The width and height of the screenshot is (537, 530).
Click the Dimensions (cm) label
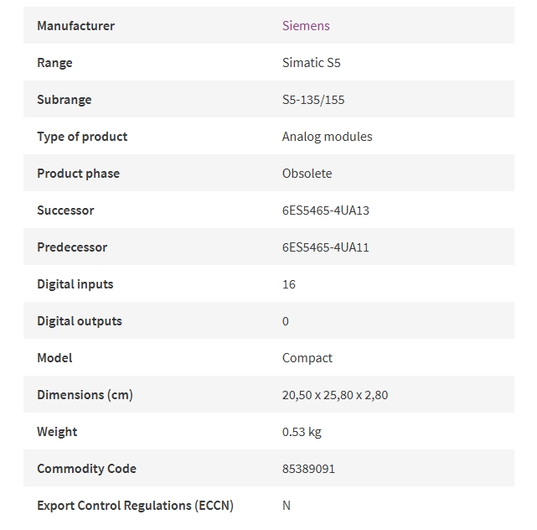[x=85, y=395]
